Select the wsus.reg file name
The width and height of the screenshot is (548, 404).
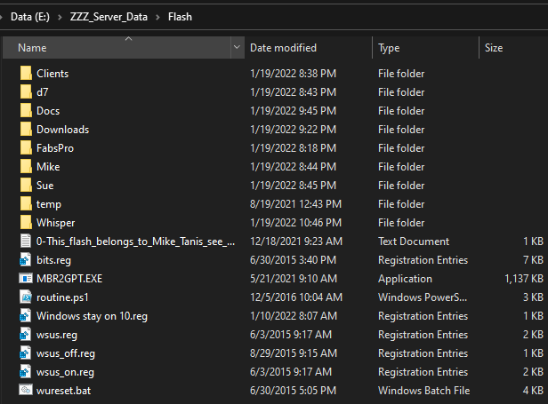[57, 335]
